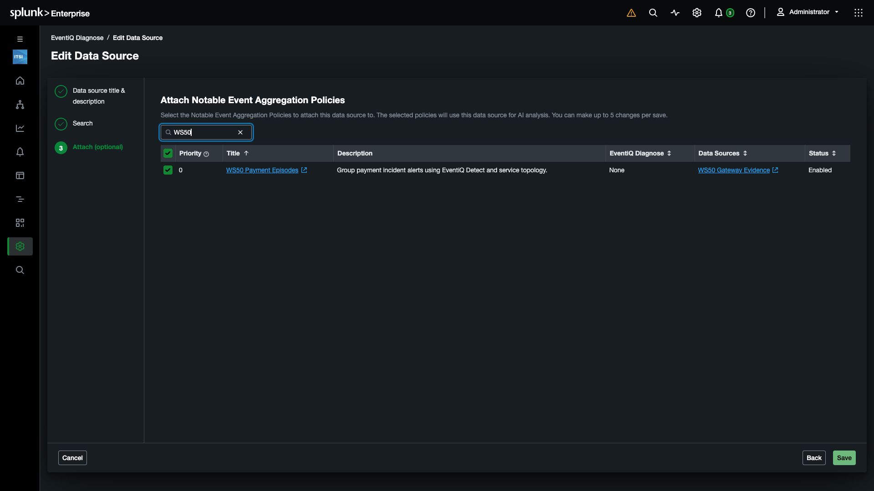Go to the Search step
The width and height of the screenshot is (874, 491).
[x=74, y=124]
